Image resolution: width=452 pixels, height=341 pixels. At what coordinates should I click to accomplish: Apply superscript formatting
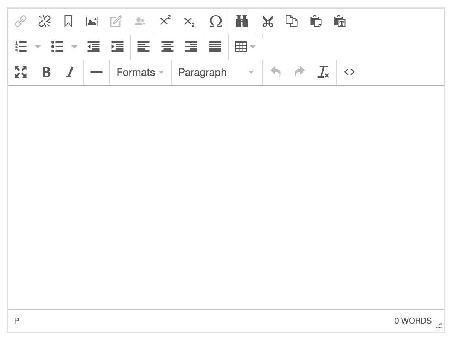(x=165, y=22)
